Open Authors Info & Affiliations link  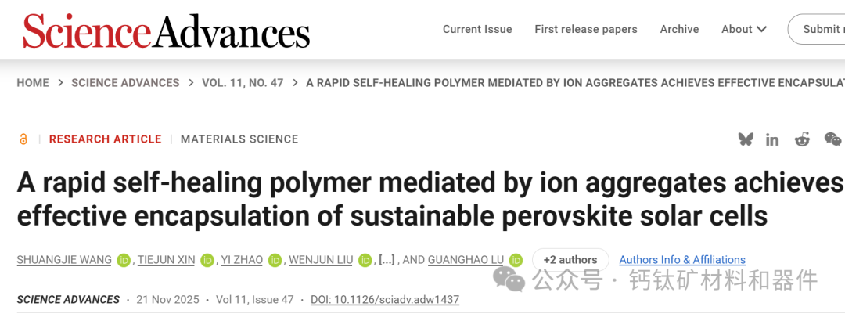tap(682, 260)
